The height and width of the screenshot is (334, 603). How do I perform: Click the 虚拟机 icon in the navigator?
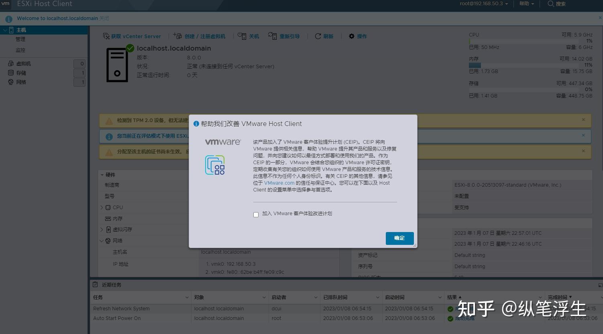click(x=11, y=63)
